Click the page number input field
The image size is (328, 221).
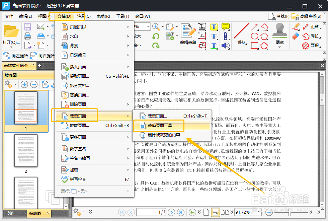point(152,212)
